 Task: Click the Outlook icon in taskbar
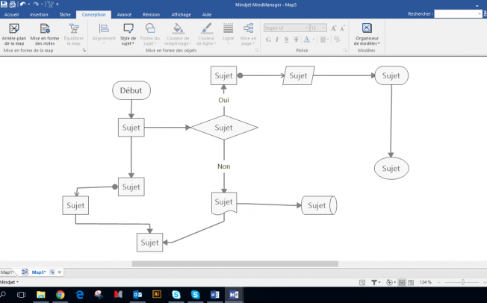click(x=137, y=295)
